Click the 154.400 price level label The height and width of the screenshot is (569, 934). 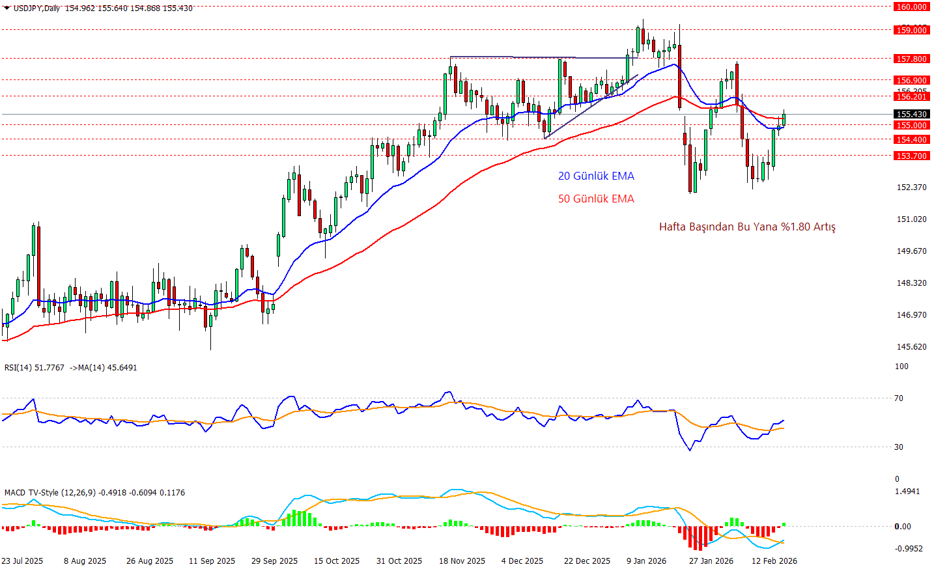pyautogui.click(x=911, y=139)
